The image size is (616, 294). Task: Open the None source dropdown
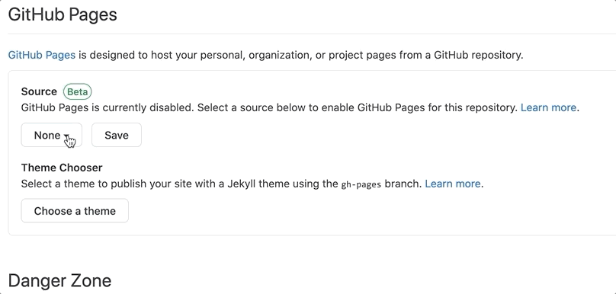52,135
